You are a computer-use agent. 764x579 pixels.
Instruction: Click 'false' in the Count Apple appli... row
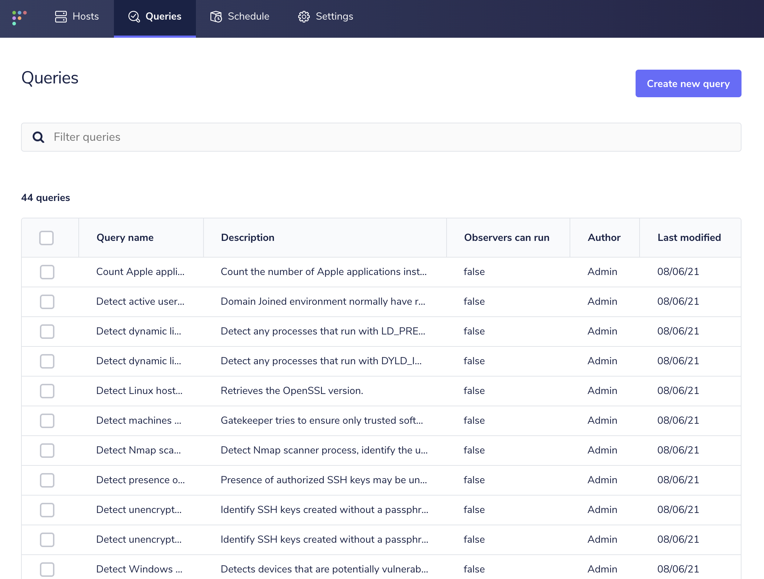pyautogui.click(x=474, y=272)
